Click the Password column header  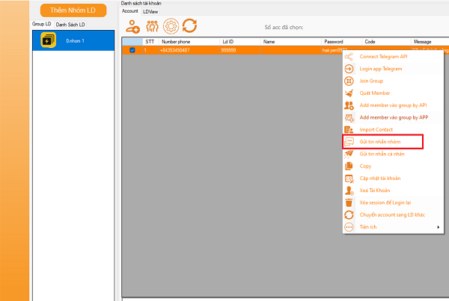(x=342, y=42)
